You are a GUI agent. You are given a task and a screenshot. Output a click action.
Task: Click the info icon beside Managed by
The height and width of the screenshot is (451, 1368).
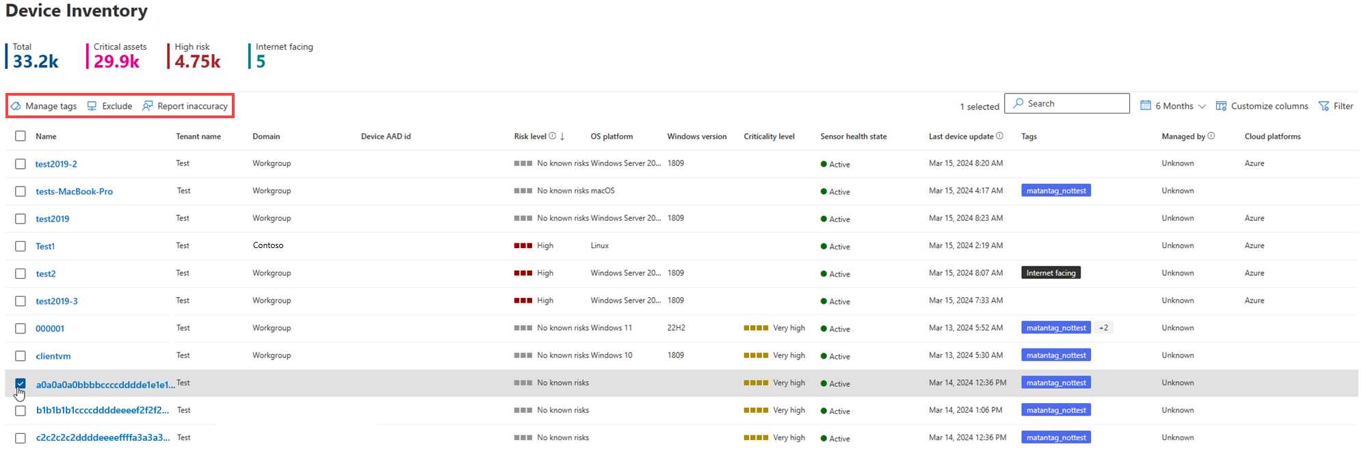tap(1211, 136)
